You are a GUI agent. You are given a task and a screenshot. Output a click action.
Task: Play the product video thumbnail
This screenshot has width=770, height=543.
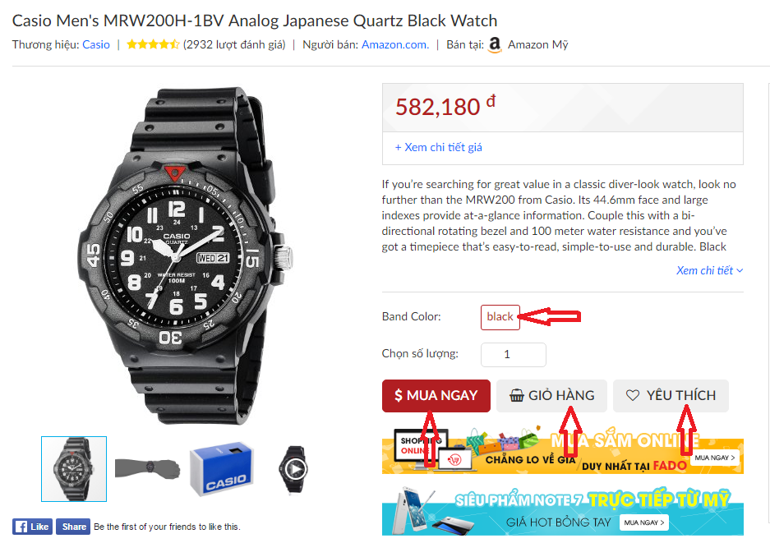coord(295,469)
